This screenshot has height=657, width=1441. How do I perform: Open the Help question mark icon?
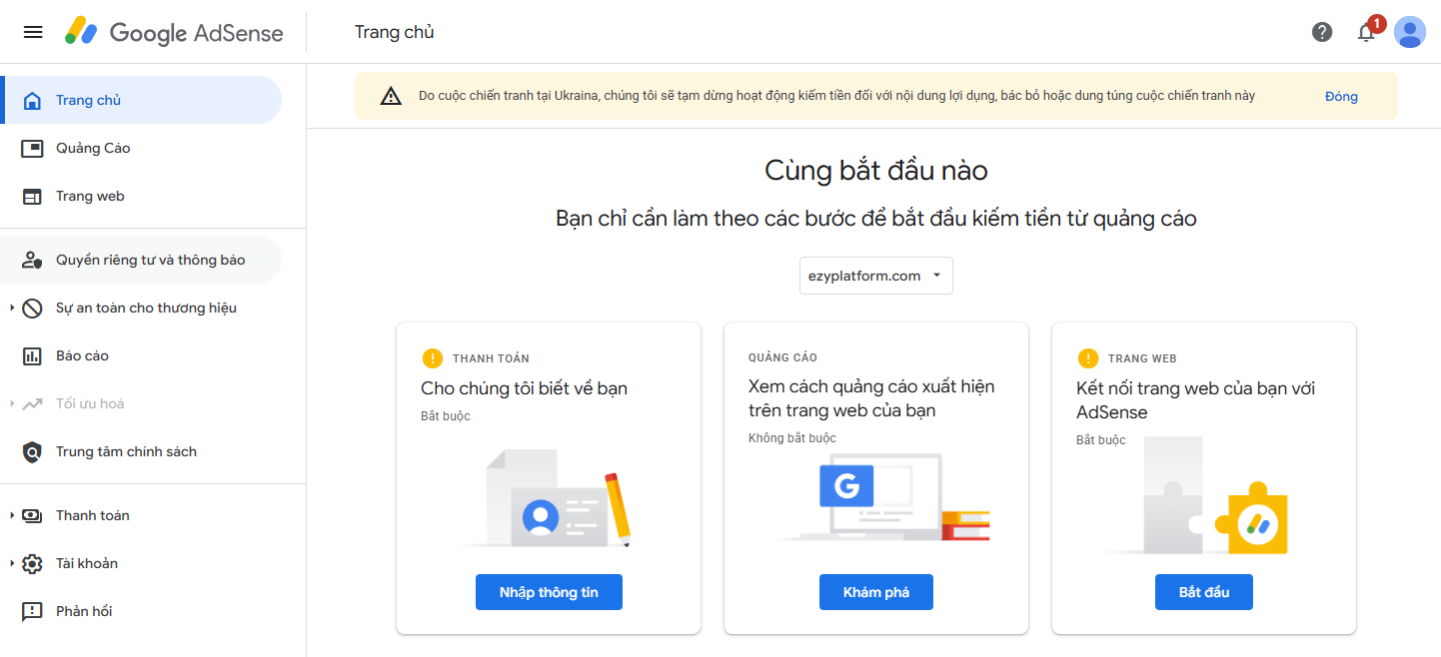pos(1322,32)
